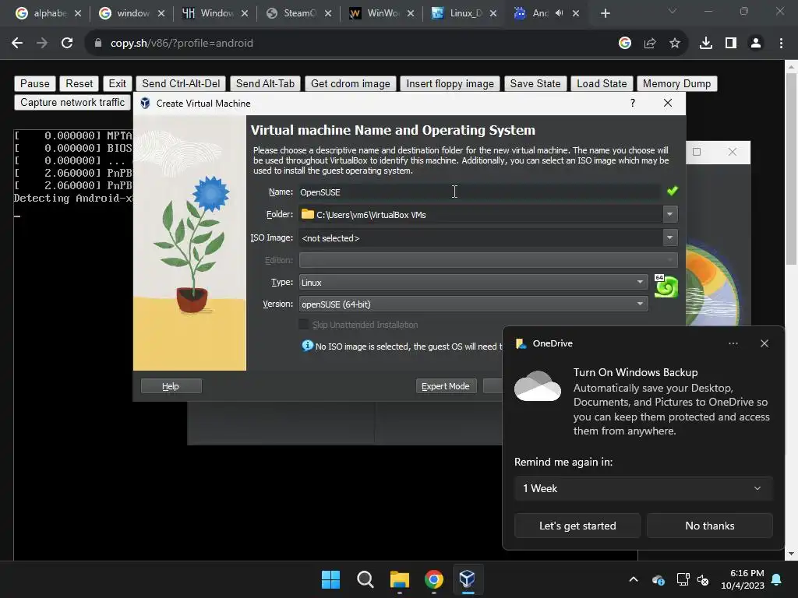This screenshot has height=598, width=798.
Task: Toggle Skip Unattended Installation checkbox
Action: [303, 325]
